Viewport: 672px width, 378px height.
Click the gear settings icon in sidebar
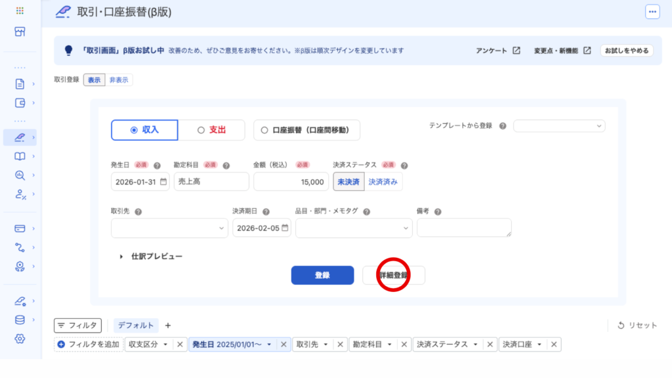click(x=20, y=339)
